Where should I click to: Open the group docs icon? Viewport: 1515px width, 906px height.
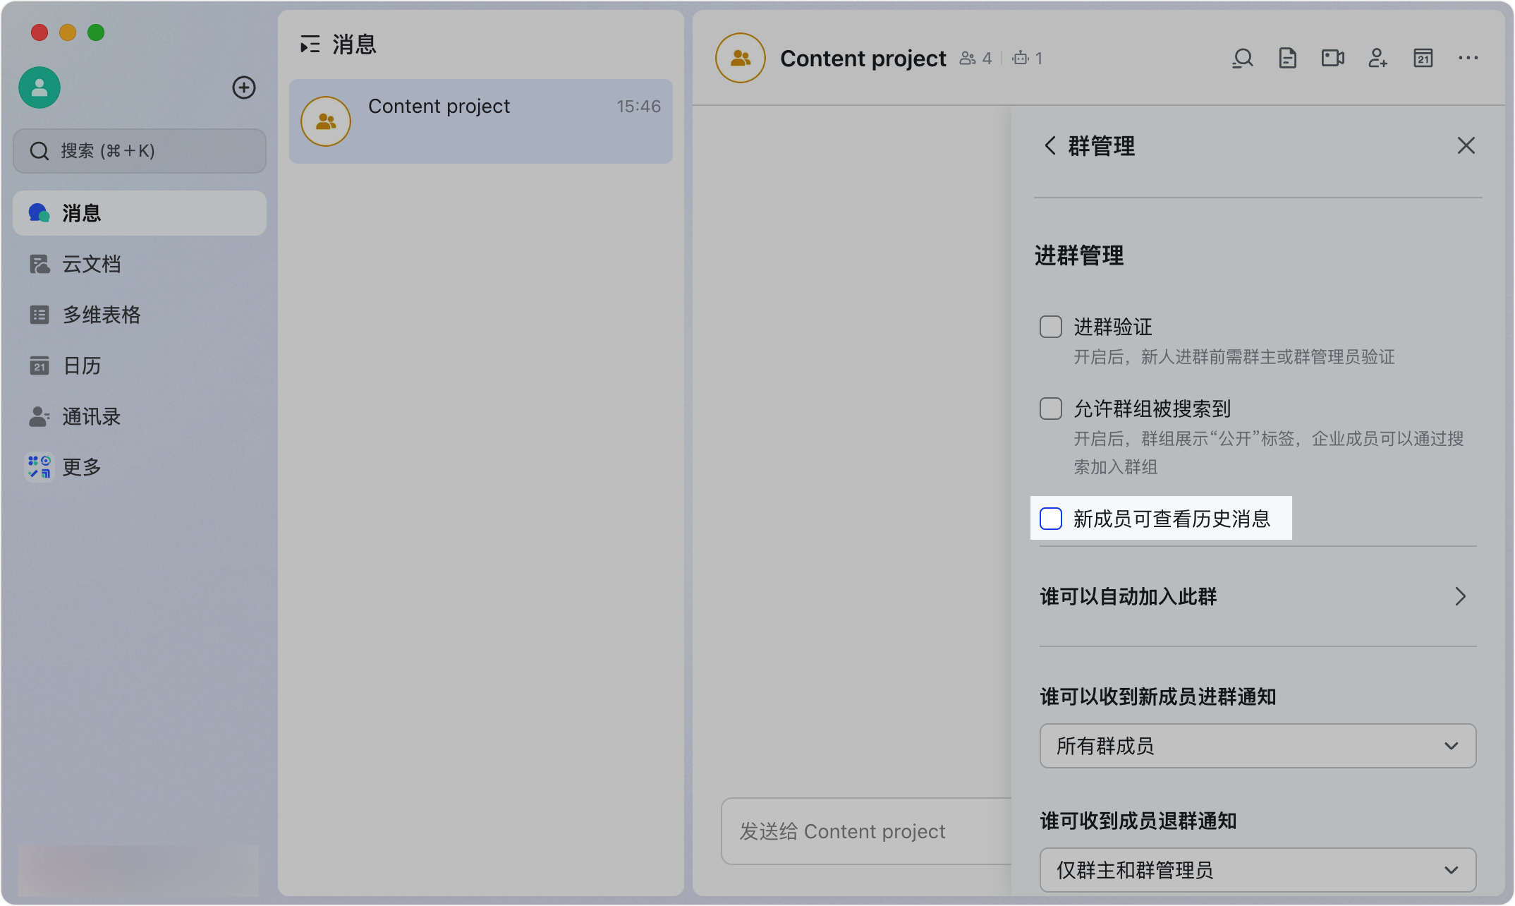1287,59
